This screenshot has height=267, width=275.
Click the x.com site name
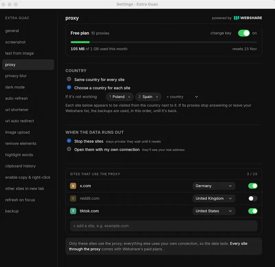(85, 186)
